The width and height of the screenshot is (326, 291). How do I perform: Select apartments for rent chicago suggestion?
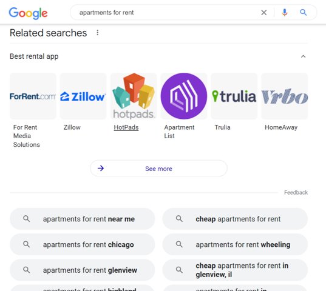coord(83,244)
